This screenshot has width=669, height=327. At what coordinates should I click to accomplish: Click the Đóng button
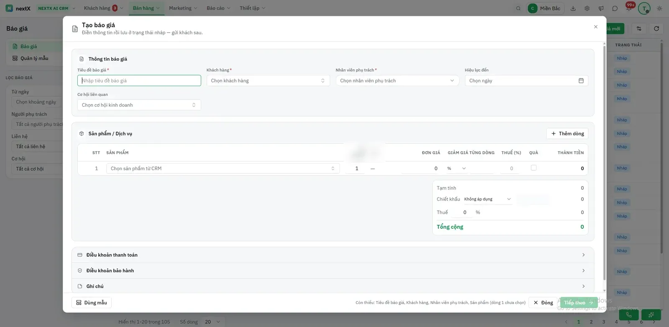pos(543,303)
